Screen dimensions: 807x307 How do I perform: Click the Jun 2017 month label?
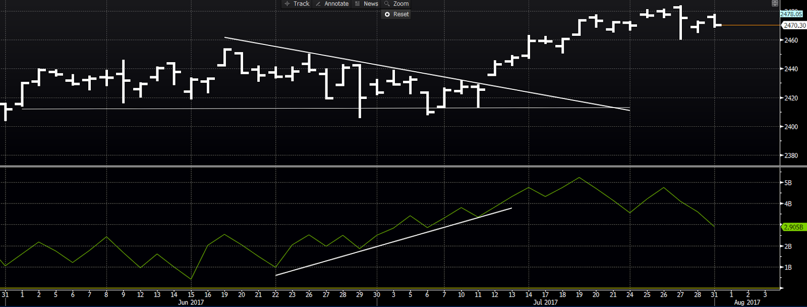click(191, 302)
